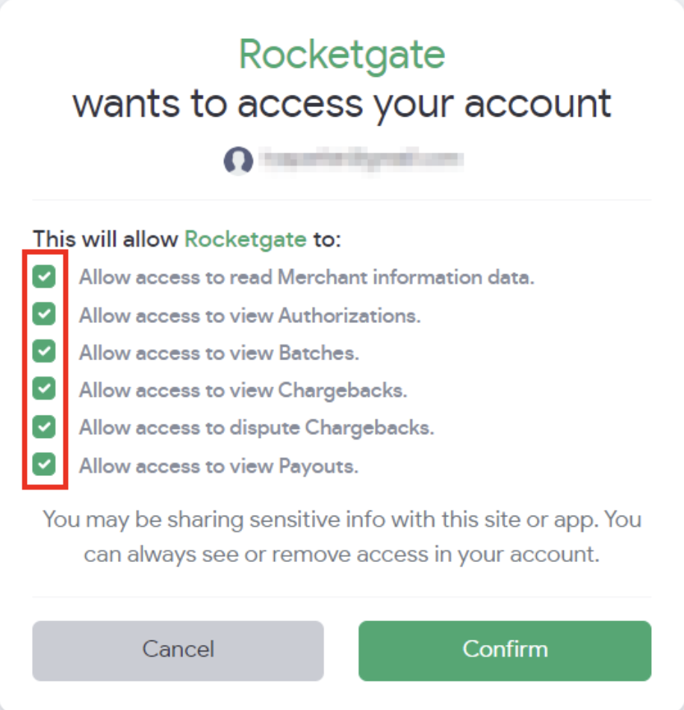Click the 'view Authorizations' permission label
This screenshot has height=710, width=684.
point(249,315)
